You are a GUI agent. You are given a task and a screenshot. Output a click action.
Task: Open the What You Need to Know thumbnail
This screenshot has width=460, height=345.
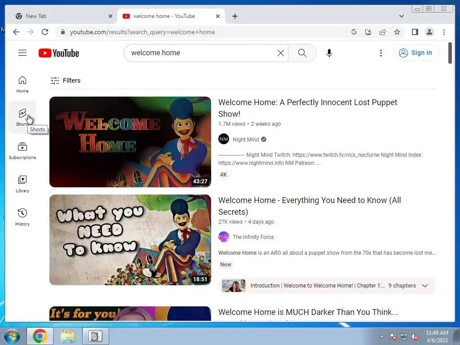point(130,240)
